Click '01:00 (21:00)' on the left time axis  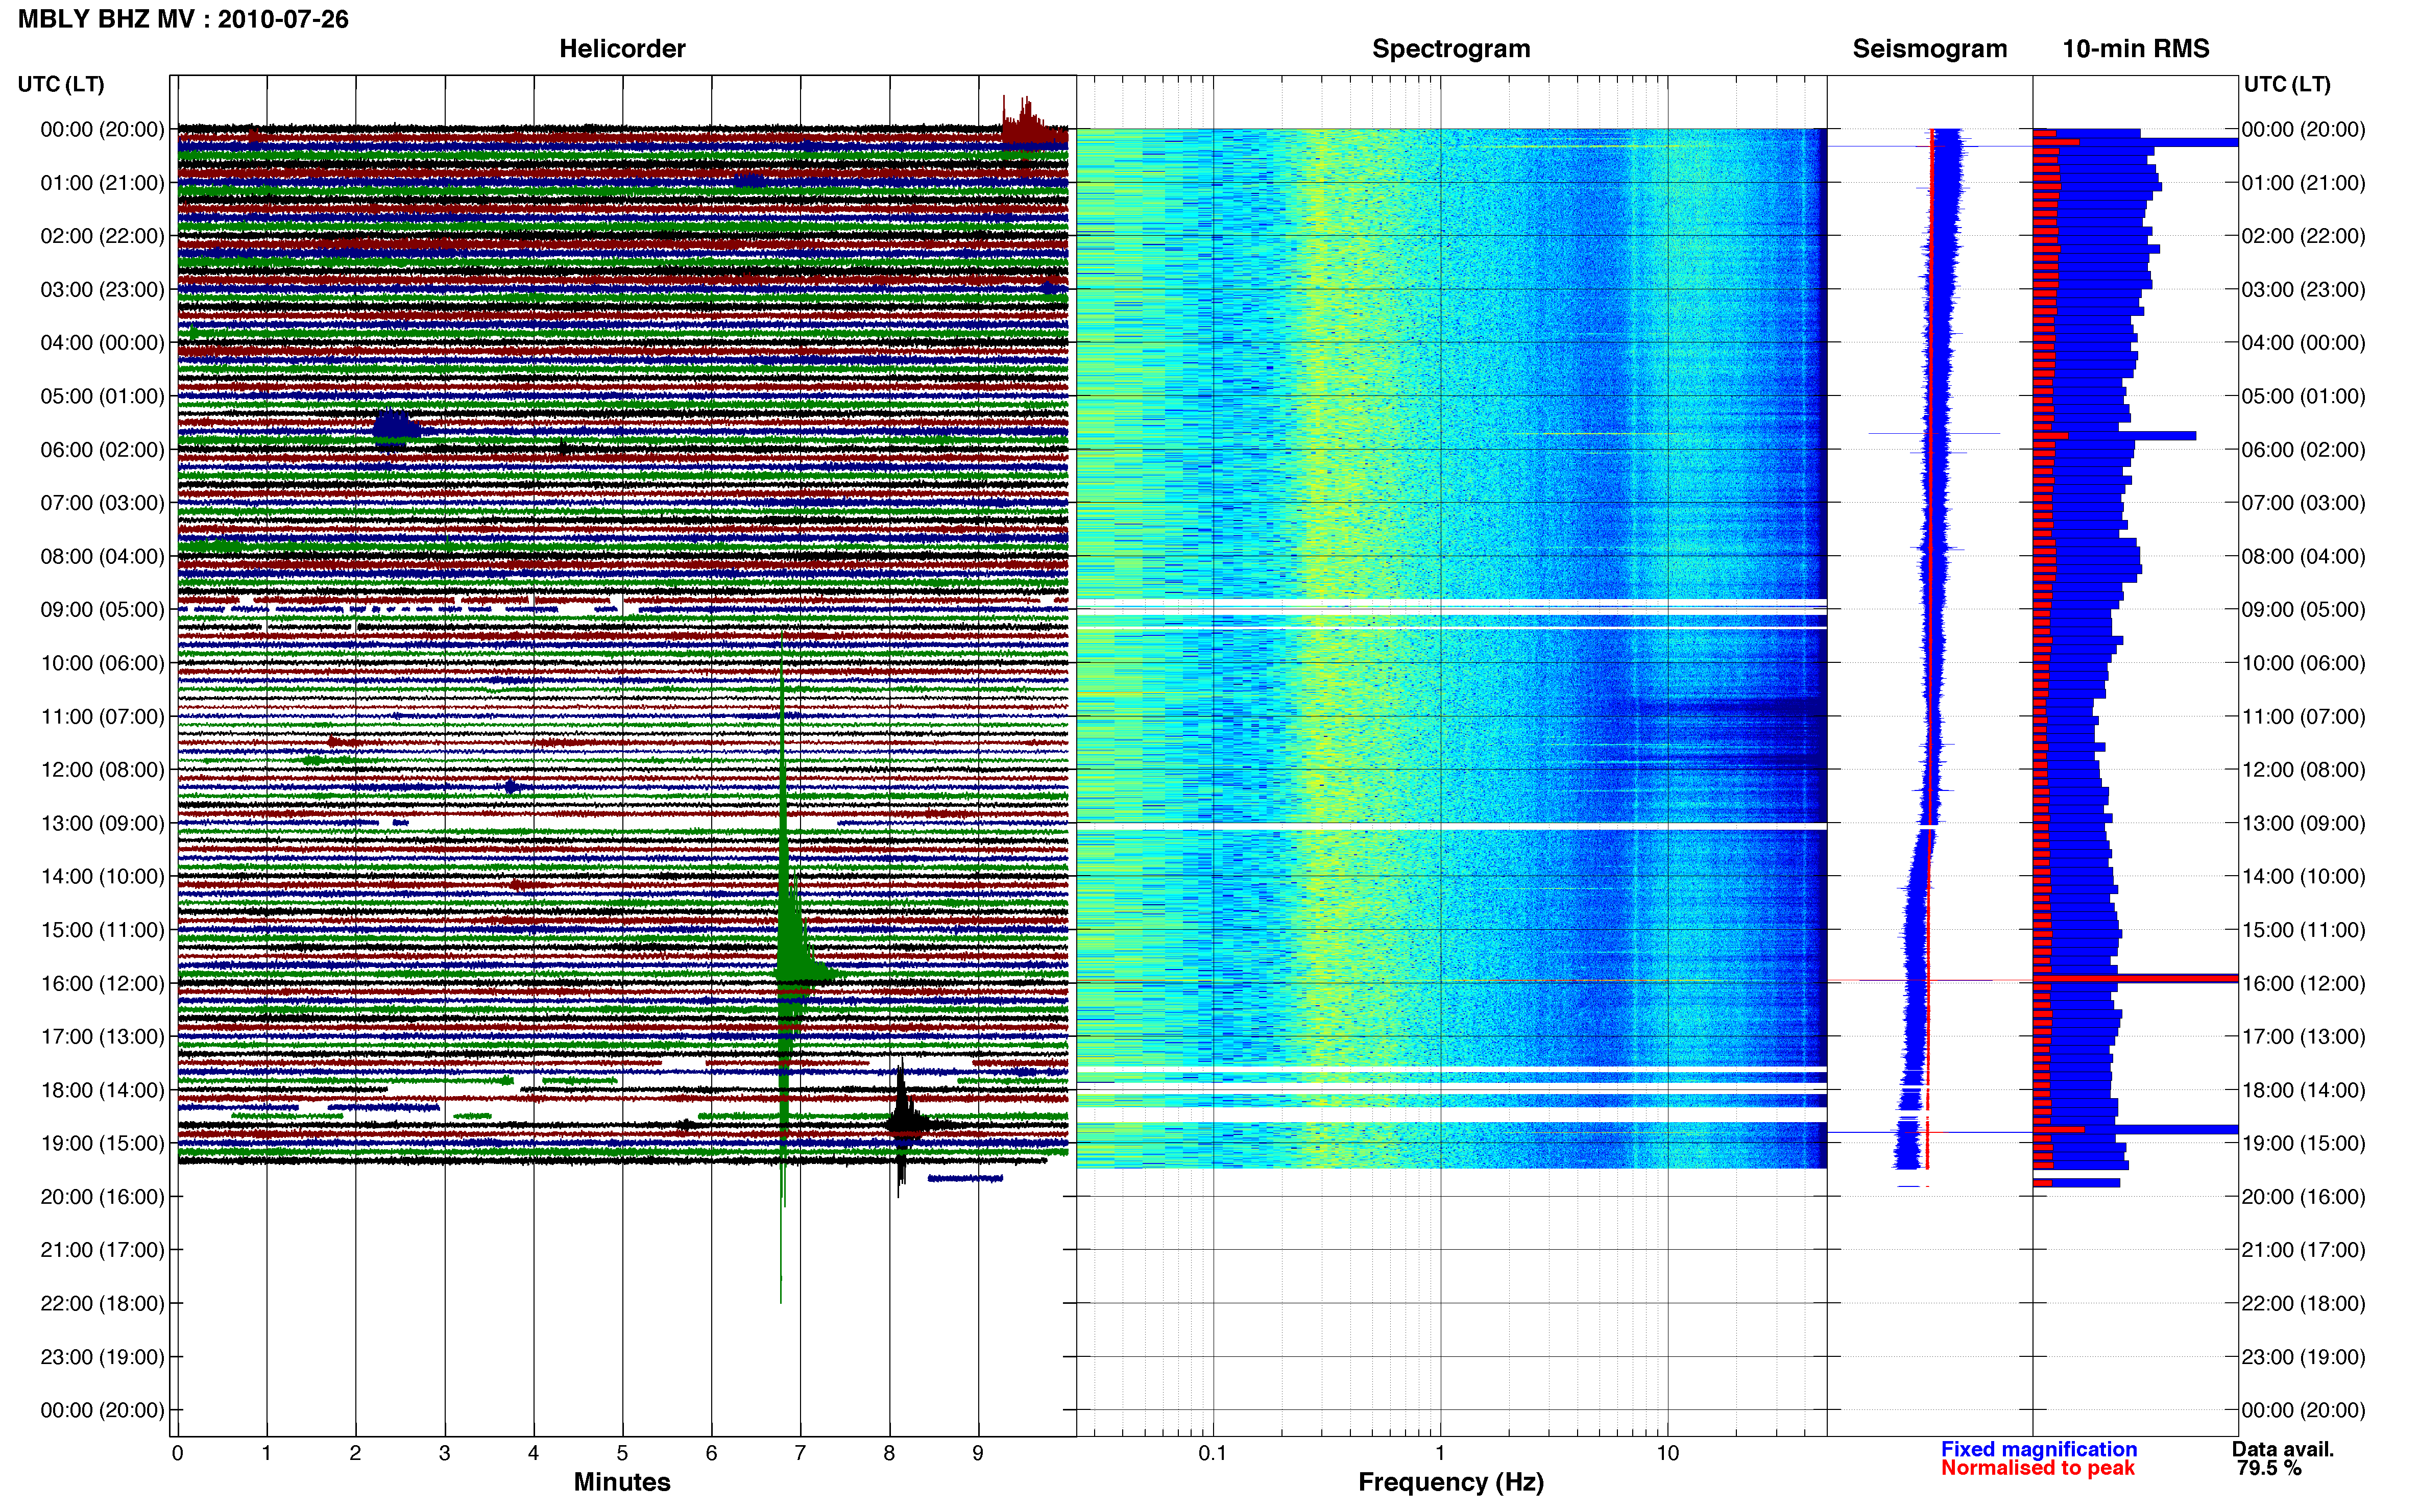coord(102,183)
